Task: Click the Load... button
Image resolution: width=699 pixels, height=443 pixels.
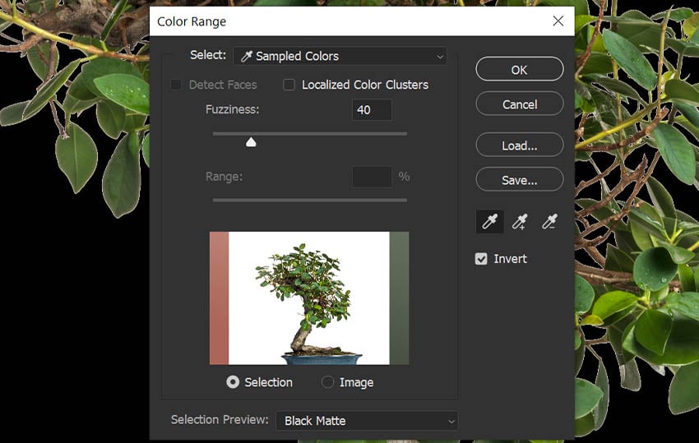Action: pyautogui.click(x=520, y=145)
